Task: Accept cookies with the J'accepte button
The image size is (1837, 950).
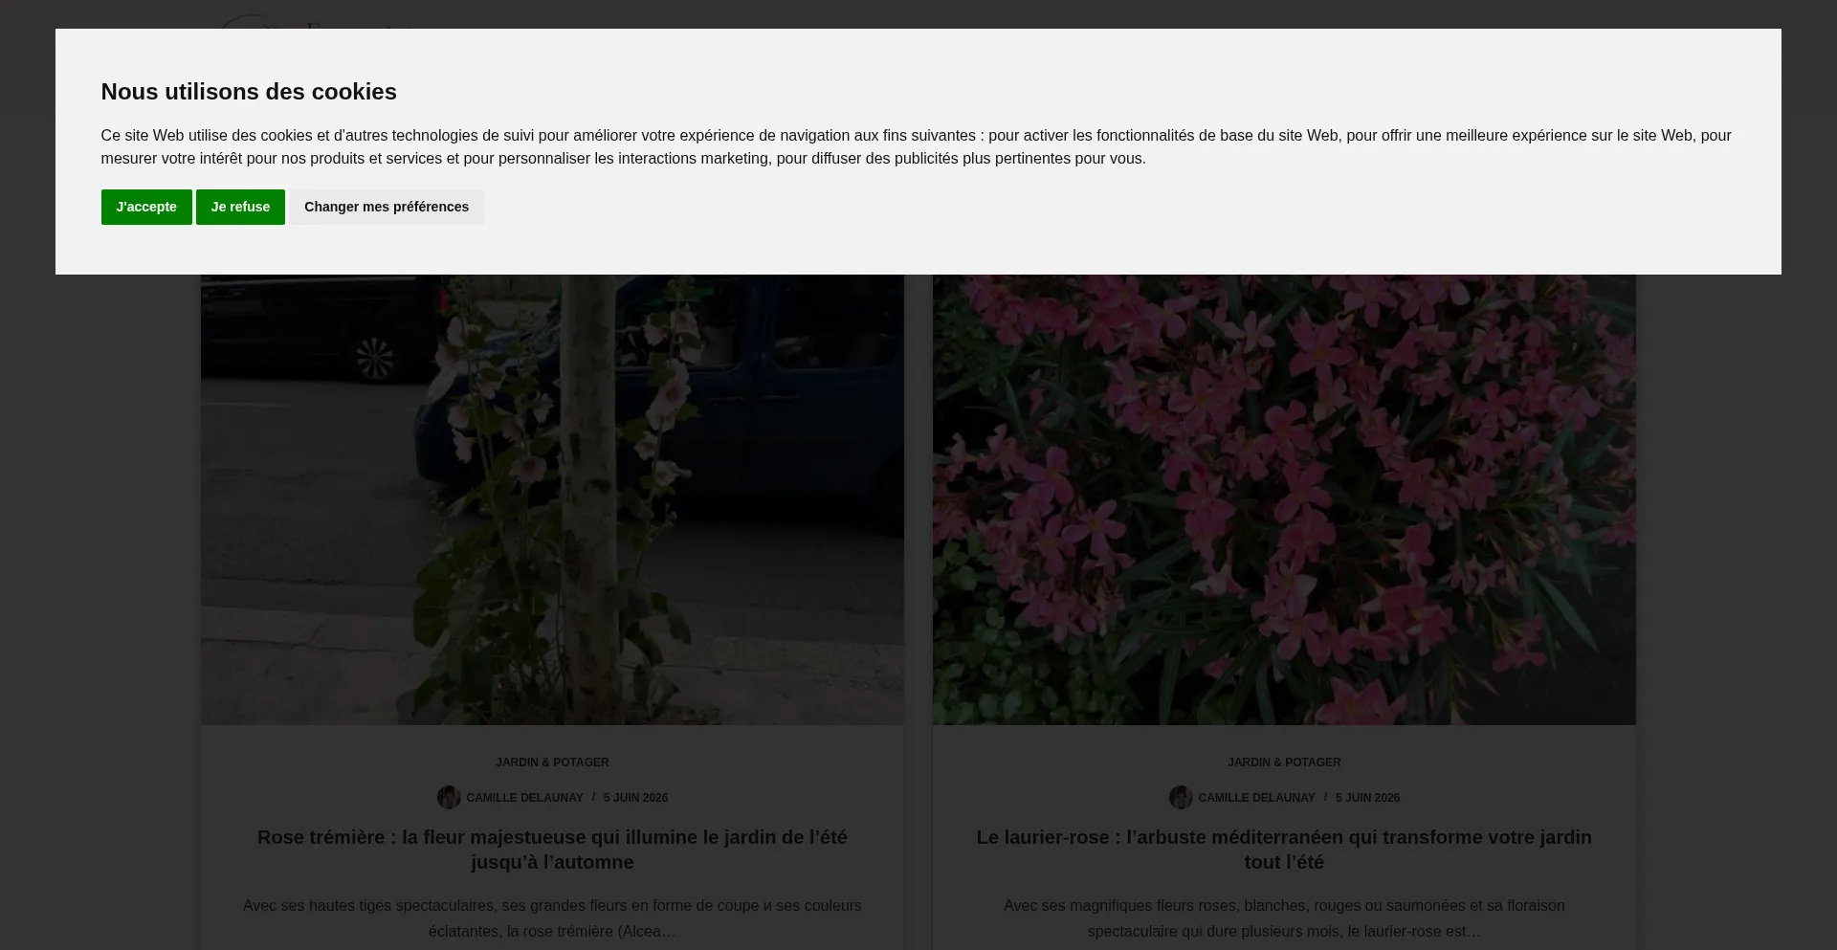Action: click(x=146, y=207)
